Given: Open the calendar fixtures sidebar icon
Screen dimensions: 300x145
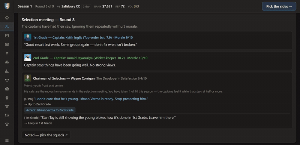Looking at the screenshot, I should [x=7, y=36].
